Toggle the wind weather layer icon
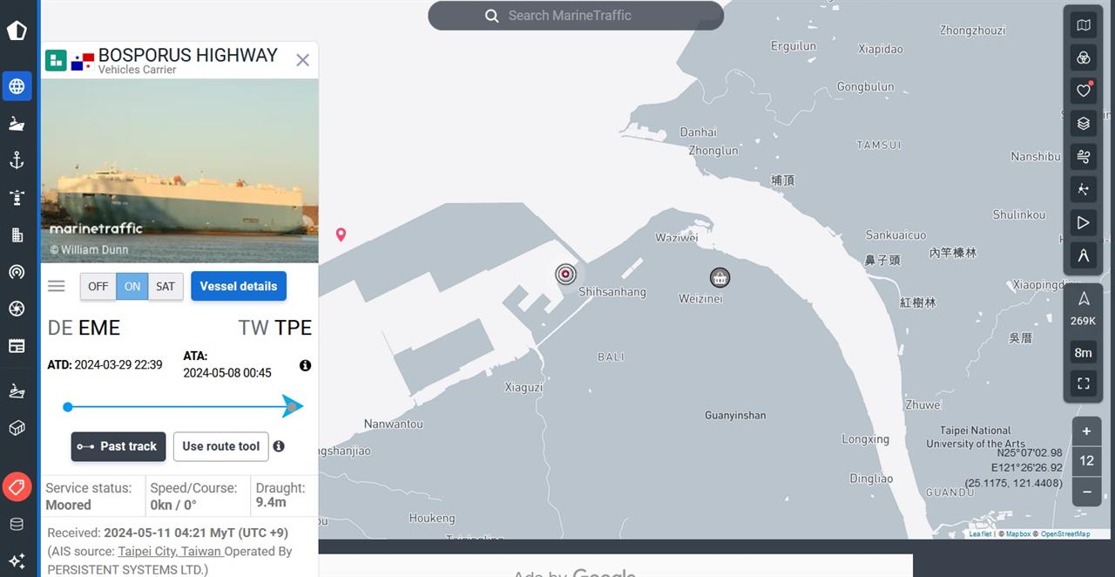This screenshot has height=577, width=1115. (1084, 157)
